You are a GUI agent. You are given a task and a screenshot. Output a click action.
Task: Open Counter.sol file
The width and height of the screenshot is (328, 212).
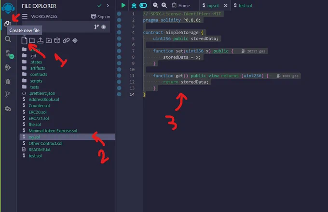(x=39, y=106)
